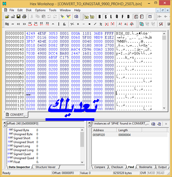The image size is (172, 177).
Task: Open the Options menu
Action: [x=40, y=10]
